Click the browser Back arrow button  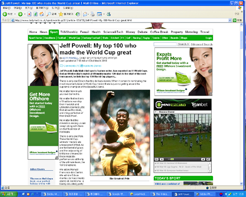click(x=5, y=14)
